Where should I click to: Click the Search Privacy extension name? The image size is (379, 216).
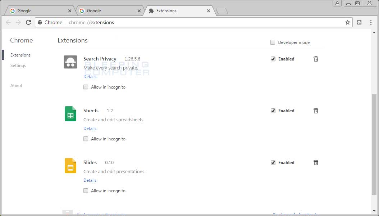click(100, 59)
